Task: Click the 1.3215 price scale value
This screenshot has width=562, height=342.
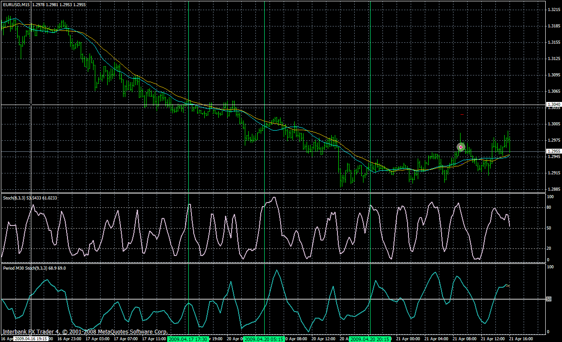Action: 553,10
